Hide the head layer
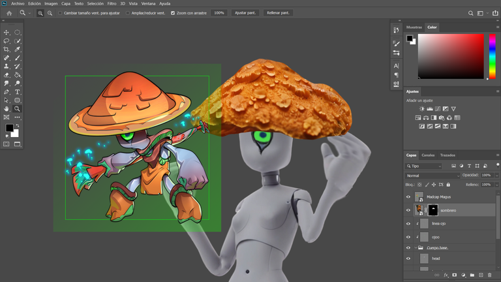 408,258
